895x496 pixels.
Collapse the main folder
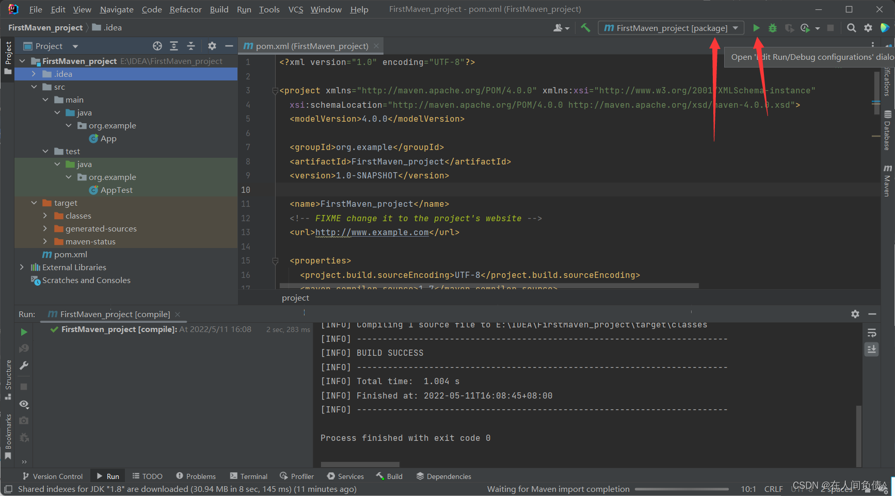tap(45, 100)
